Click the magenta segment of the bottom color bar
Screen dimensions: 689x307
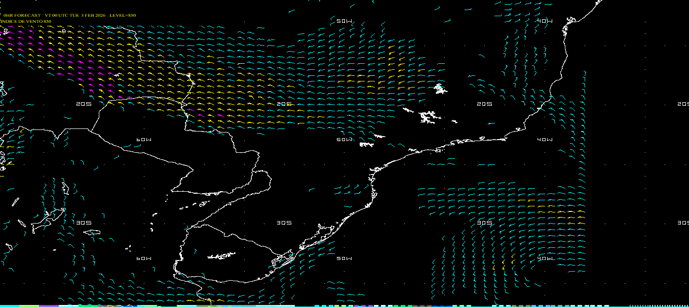[x=48, y=305]
